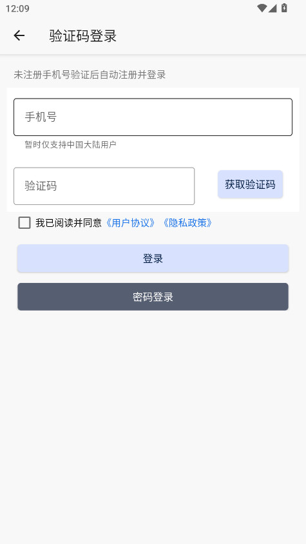The height and width of the screenshot is (544, 306).
Task: Go back using the arrow icon
Action: (19, 35)
